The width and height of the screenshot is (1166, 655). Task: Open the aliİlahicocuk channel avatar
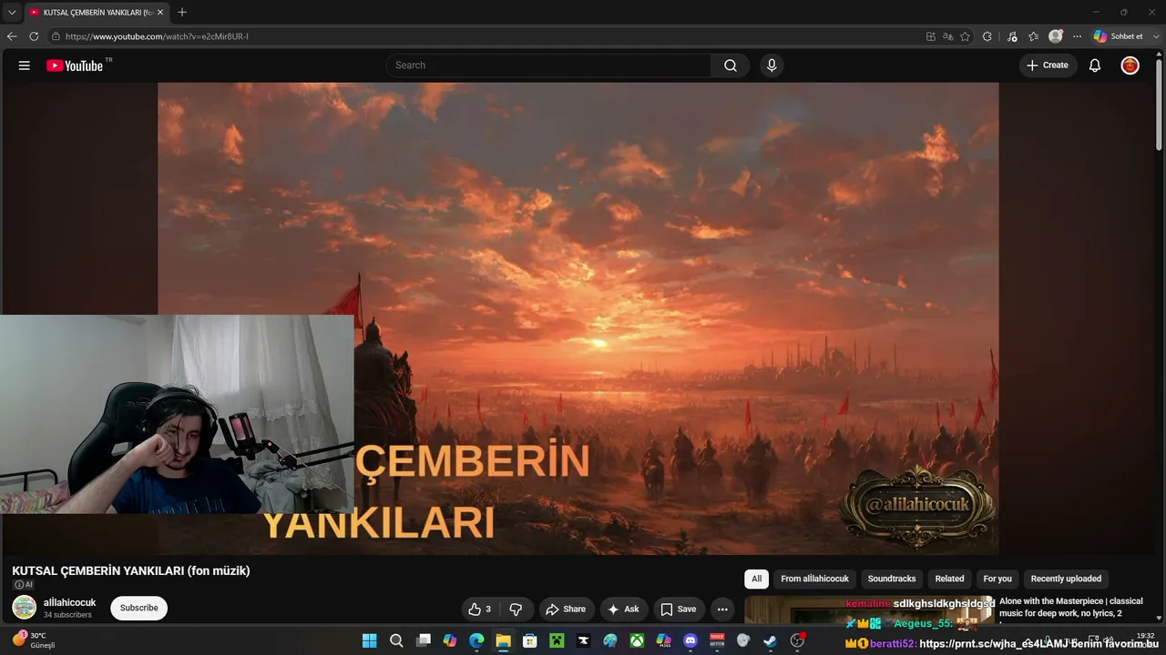click(x=25, y=608)
